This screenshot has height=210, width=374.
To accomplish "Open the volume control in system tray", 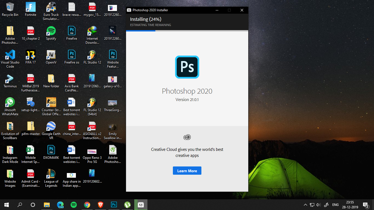I will tap(318, 205).
